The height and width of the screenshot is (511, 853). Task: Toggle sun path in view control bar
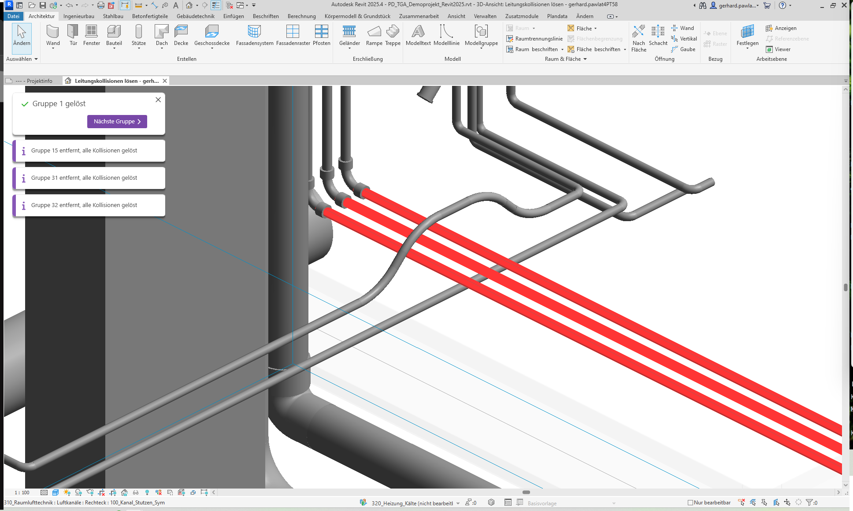pos(67,492)
